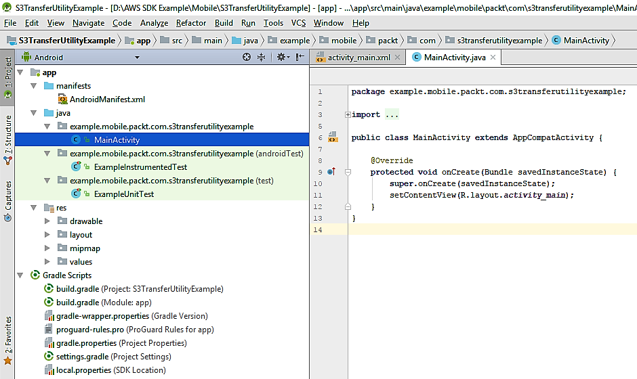Open the Refactor menu
This screenshot has width=637, height=379.
[x=191, y=23]
